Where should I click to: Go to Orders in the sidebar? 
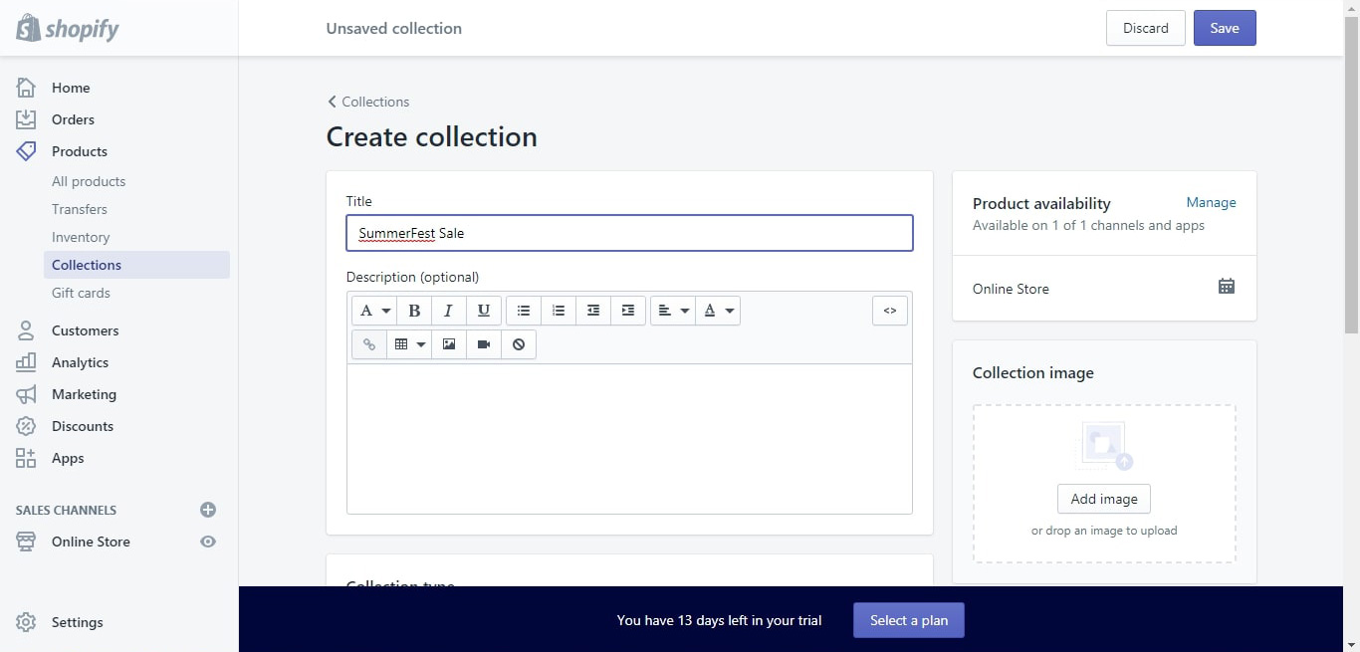(73, 119)
